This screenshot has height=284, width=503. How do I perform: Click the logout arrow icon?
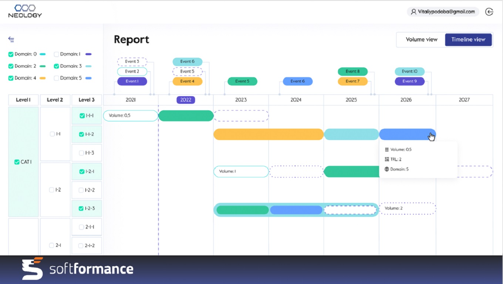(x=489, y=12)
